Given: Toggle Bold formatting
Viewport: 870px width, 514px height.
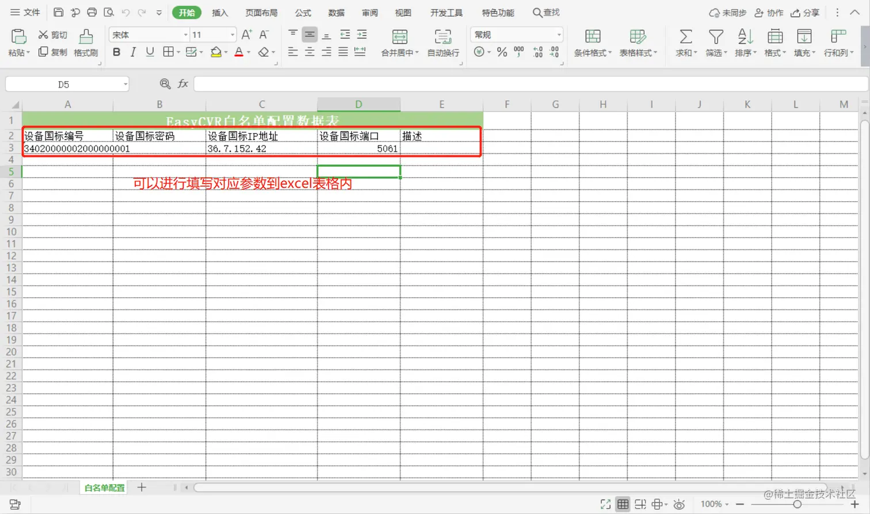Looking at the screenshot, I should coord(116,52).
